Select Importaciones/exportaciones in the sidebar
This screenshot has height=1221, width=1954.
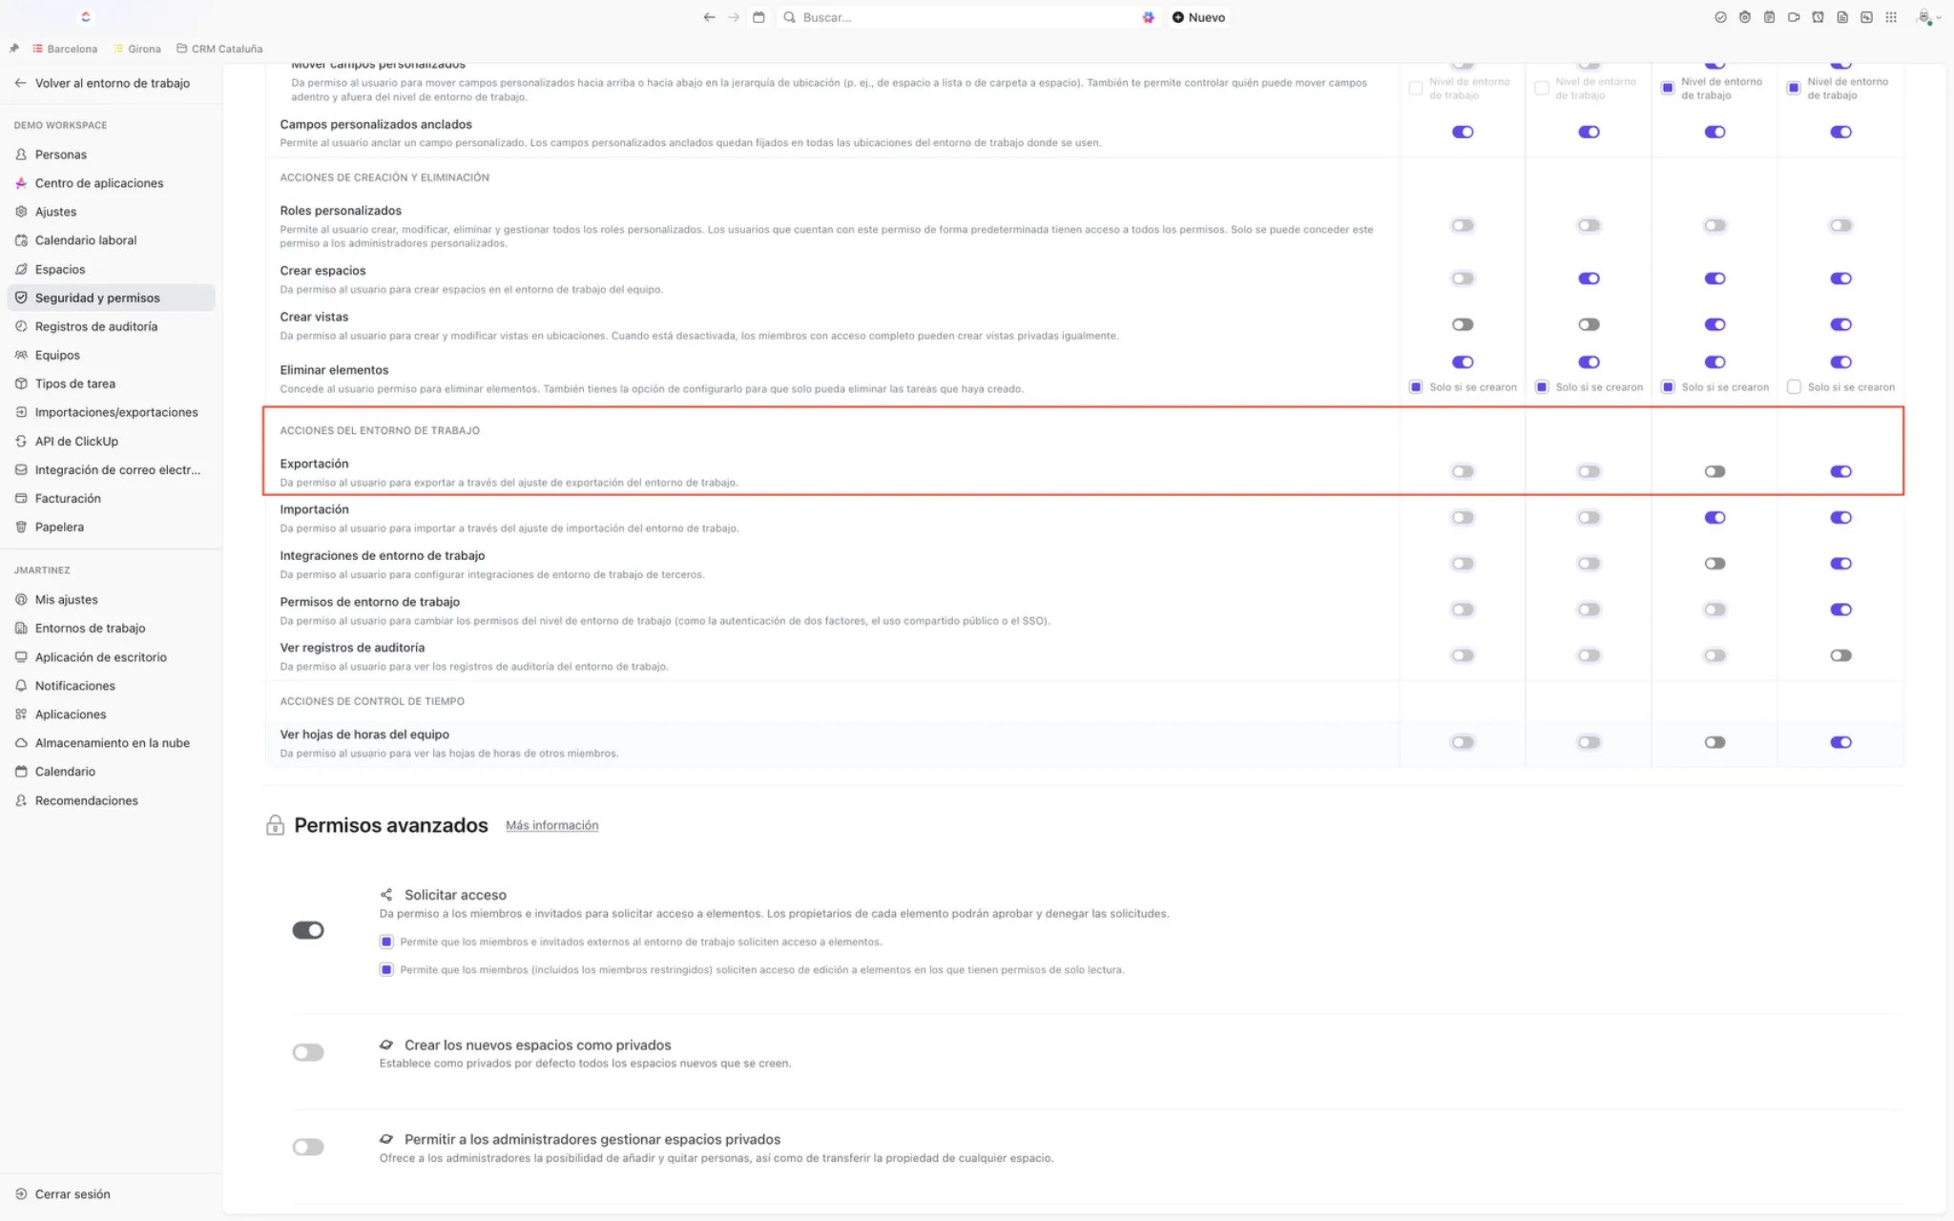116,412
